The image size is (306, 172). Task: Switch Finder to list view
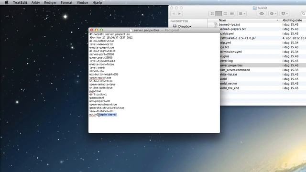(219, 14)
